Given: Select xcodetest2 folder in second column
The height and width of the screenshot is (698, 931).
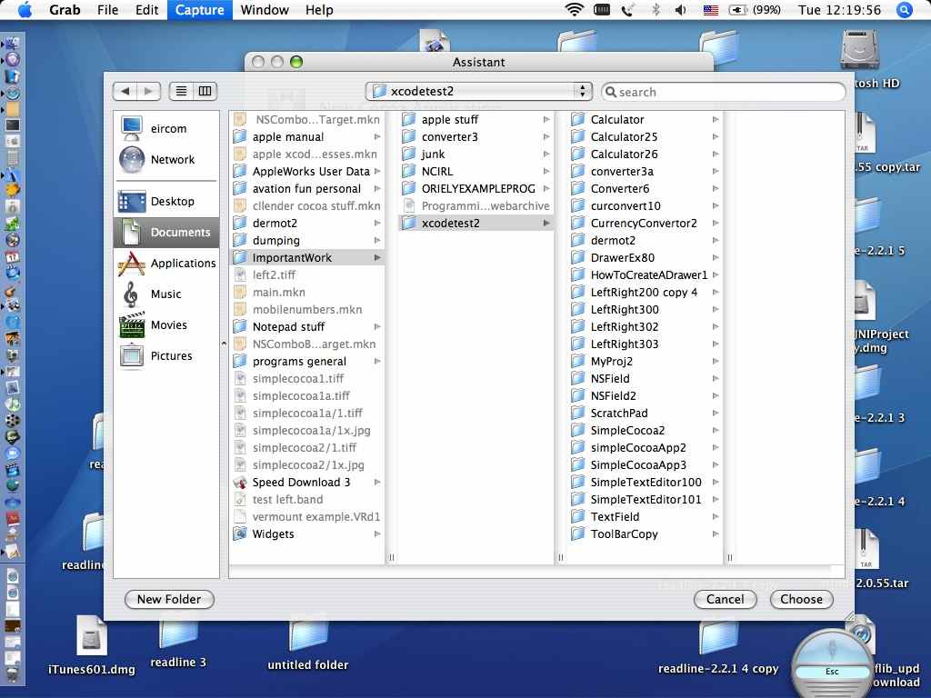Looking at the screenshot, I should (476, 223).
